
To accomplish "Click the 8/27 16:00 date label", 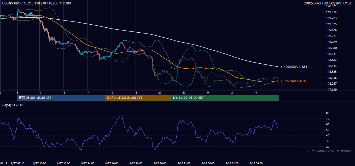I will pyautogui.click(x=112, y=163).
